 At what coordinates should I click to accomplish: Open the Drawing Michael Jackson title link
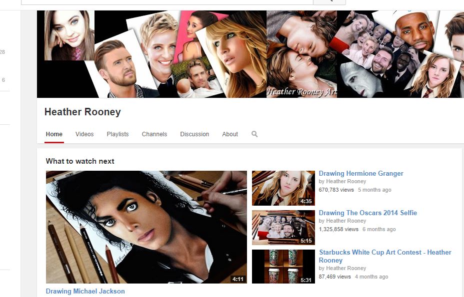point(85,291)
